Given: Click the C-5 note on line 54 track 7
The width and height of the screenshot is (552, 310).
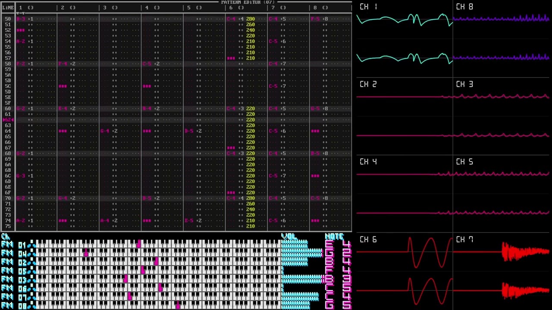Looking at the screenshot, I should click(x=273, y=41).
